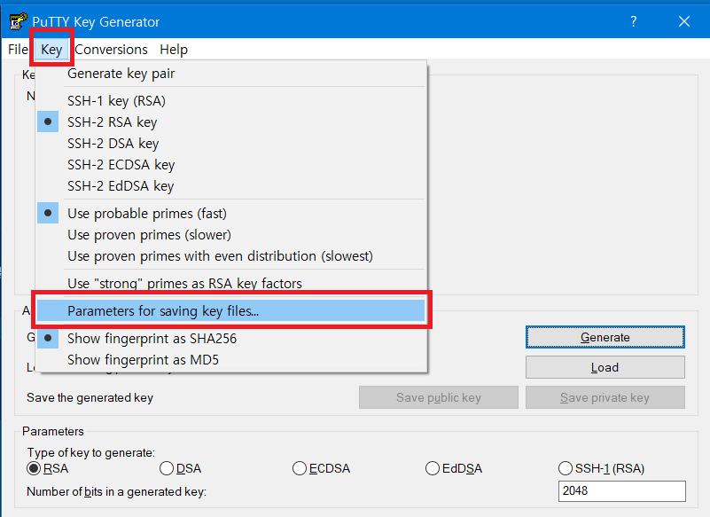This screenshot has height=517, width=710.
Task: Close the PuTTY Key Generator window
Action: [683, 21]
